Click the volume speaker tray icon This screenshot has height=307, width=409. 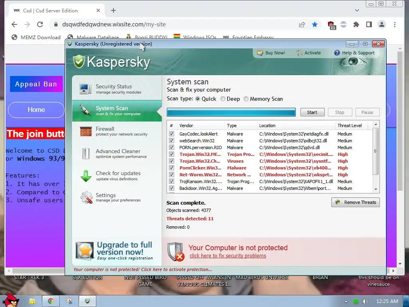(x=365, y=301)
